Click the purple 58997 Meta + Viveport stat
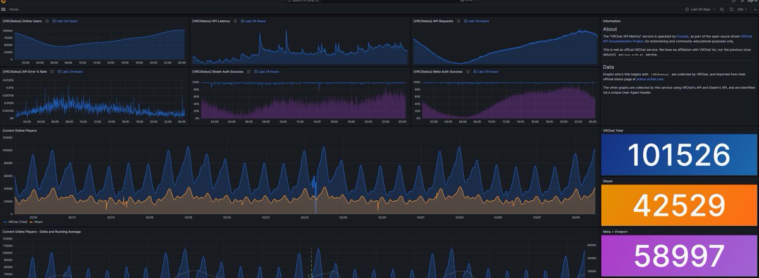 pyautogui.click(x=679, y=256)
